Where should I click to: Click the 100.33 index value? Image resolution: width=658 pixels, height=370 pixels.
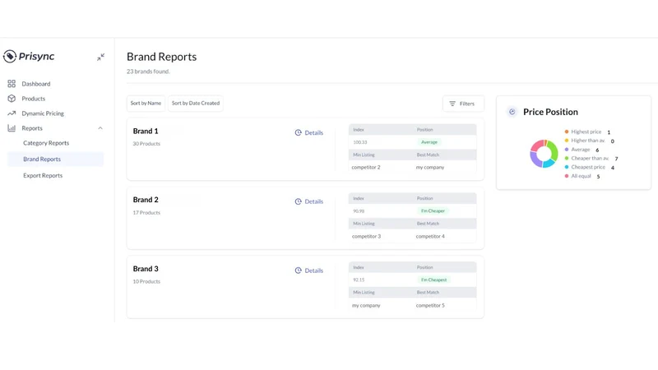click(x=360, y=142)
